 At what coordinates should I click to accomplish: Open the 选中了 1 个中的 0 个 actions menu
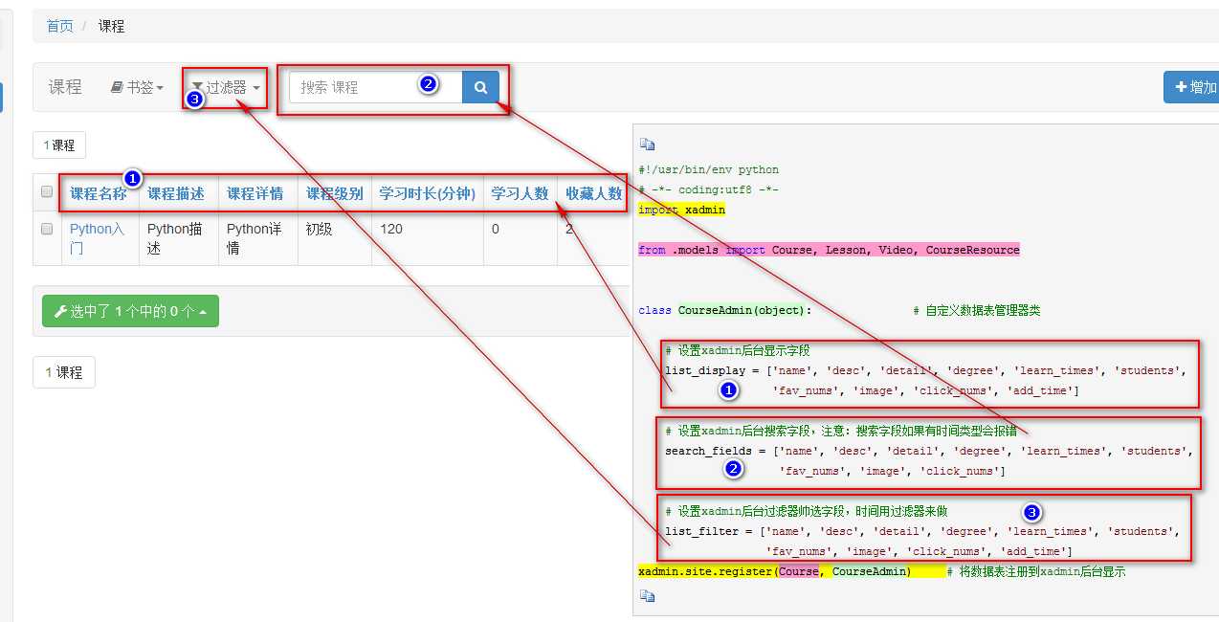(x=130, y=311)
